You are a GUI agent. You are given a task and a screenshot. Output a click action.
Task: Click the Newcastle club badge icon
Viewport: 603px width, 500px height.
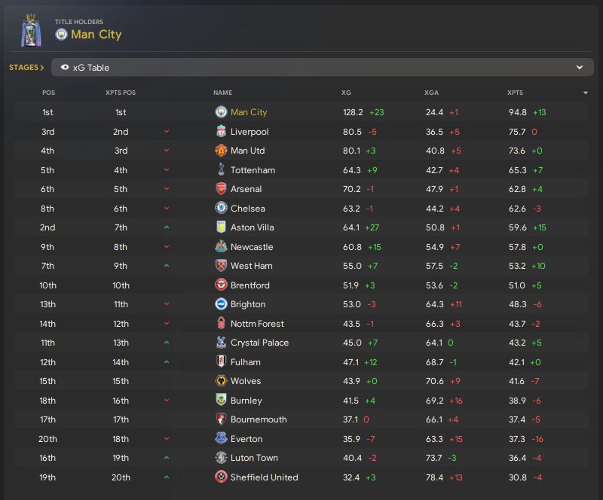221,247
